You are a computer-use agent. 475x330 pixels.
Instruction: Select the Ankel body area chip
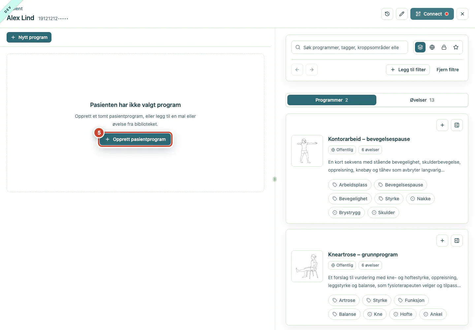coord(433,314)
